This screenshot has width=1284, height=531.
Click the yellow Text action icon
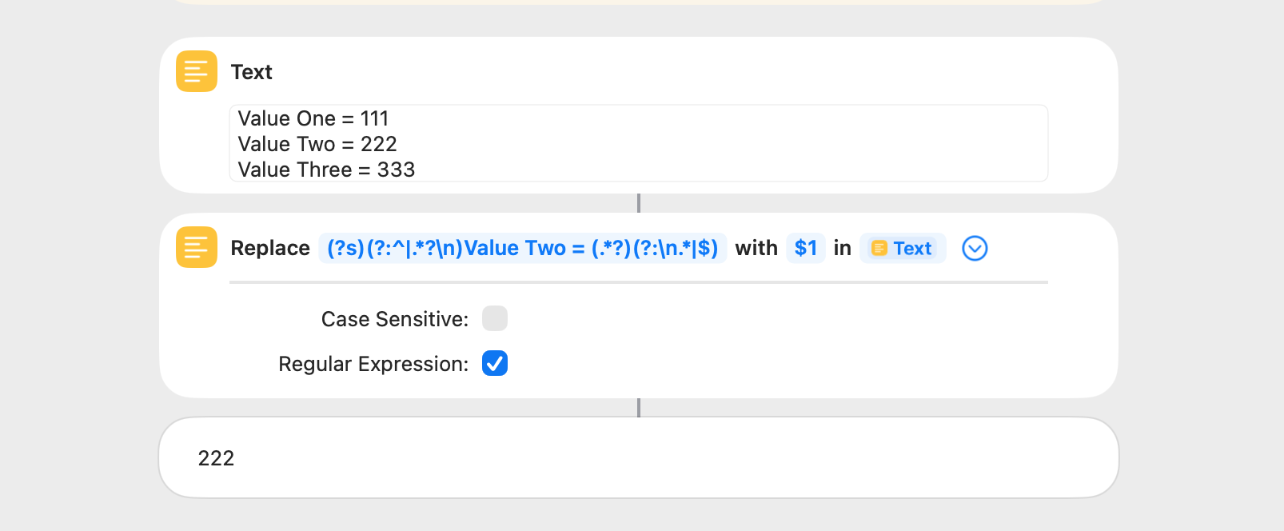197,71
